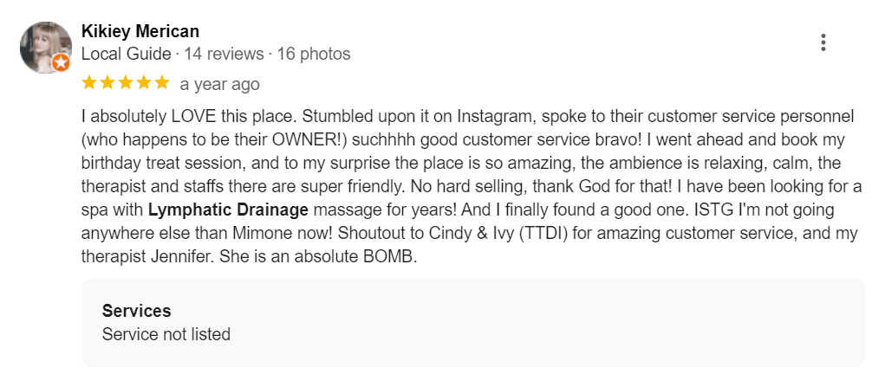Click the orange Local Guide badge

(x=61, y=63)
